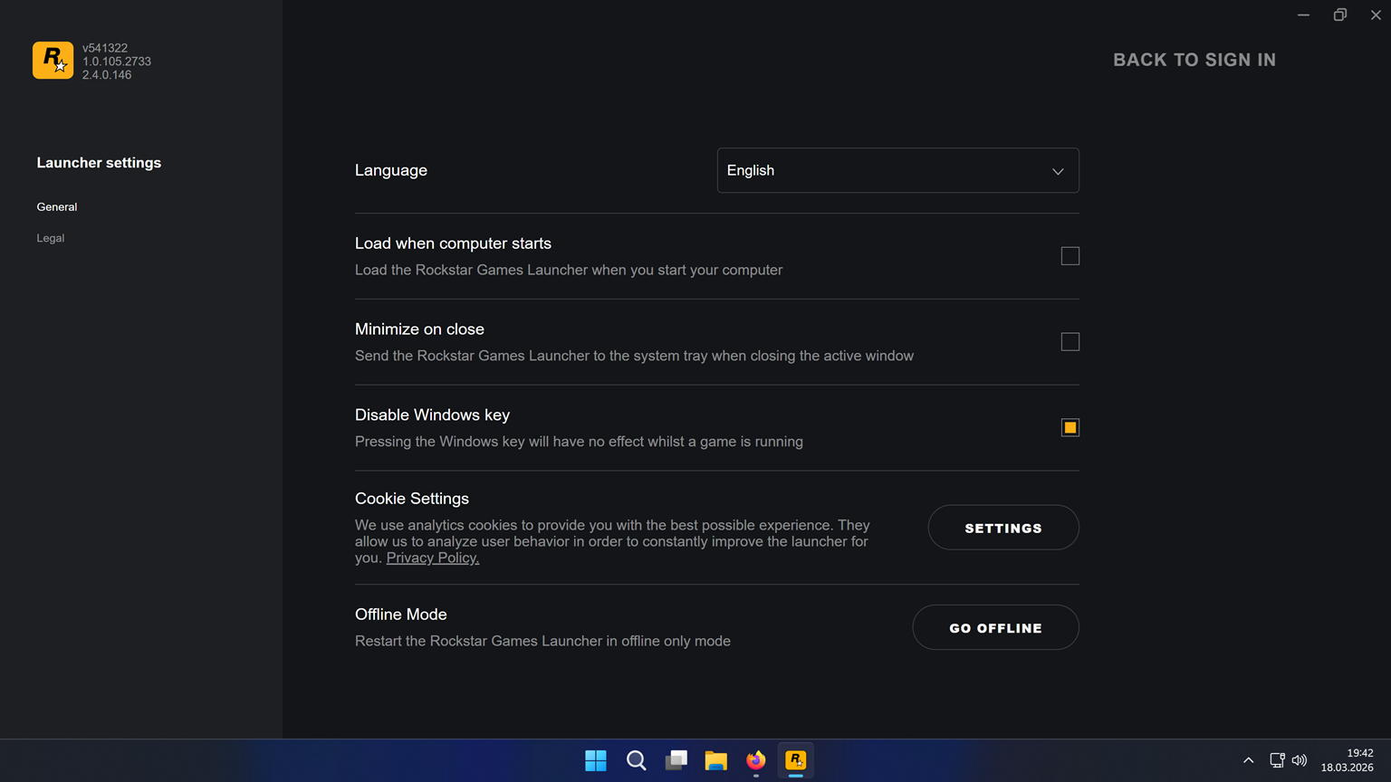
Task: Minimize the launcher window
Action: [x=1303, y=14]
